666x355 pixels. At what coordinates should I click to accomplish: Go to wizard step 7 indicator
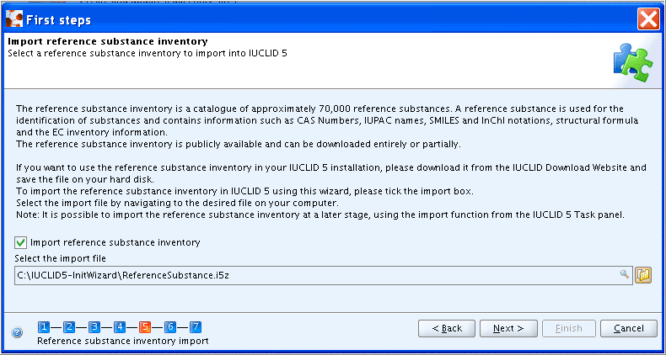pos(196,327)
